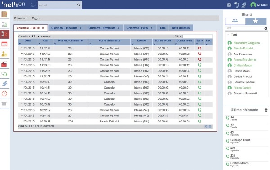Image resolution: width=270 pixels, height=170 pixels.
Task: Open the call history sidebar icon
Action: click(4, 34)
